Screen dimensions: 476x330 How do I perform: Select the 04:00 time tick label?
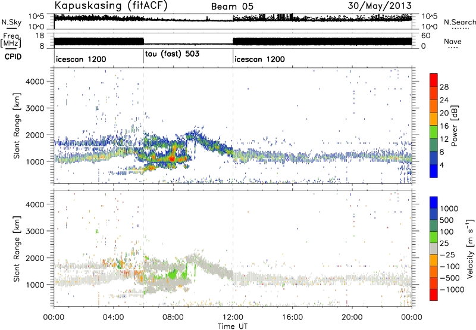tap(114, 317)
